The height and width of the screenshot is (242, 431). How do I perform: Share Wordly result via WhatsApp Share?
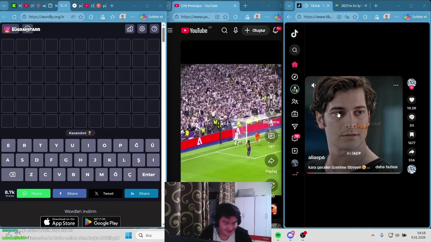point(34,193)
